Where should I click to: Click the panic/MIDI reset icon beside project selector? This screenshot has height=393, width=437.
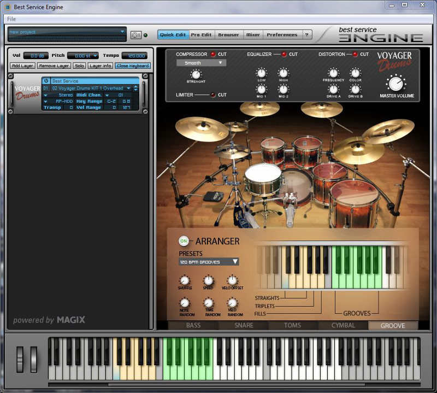point(136,35)
